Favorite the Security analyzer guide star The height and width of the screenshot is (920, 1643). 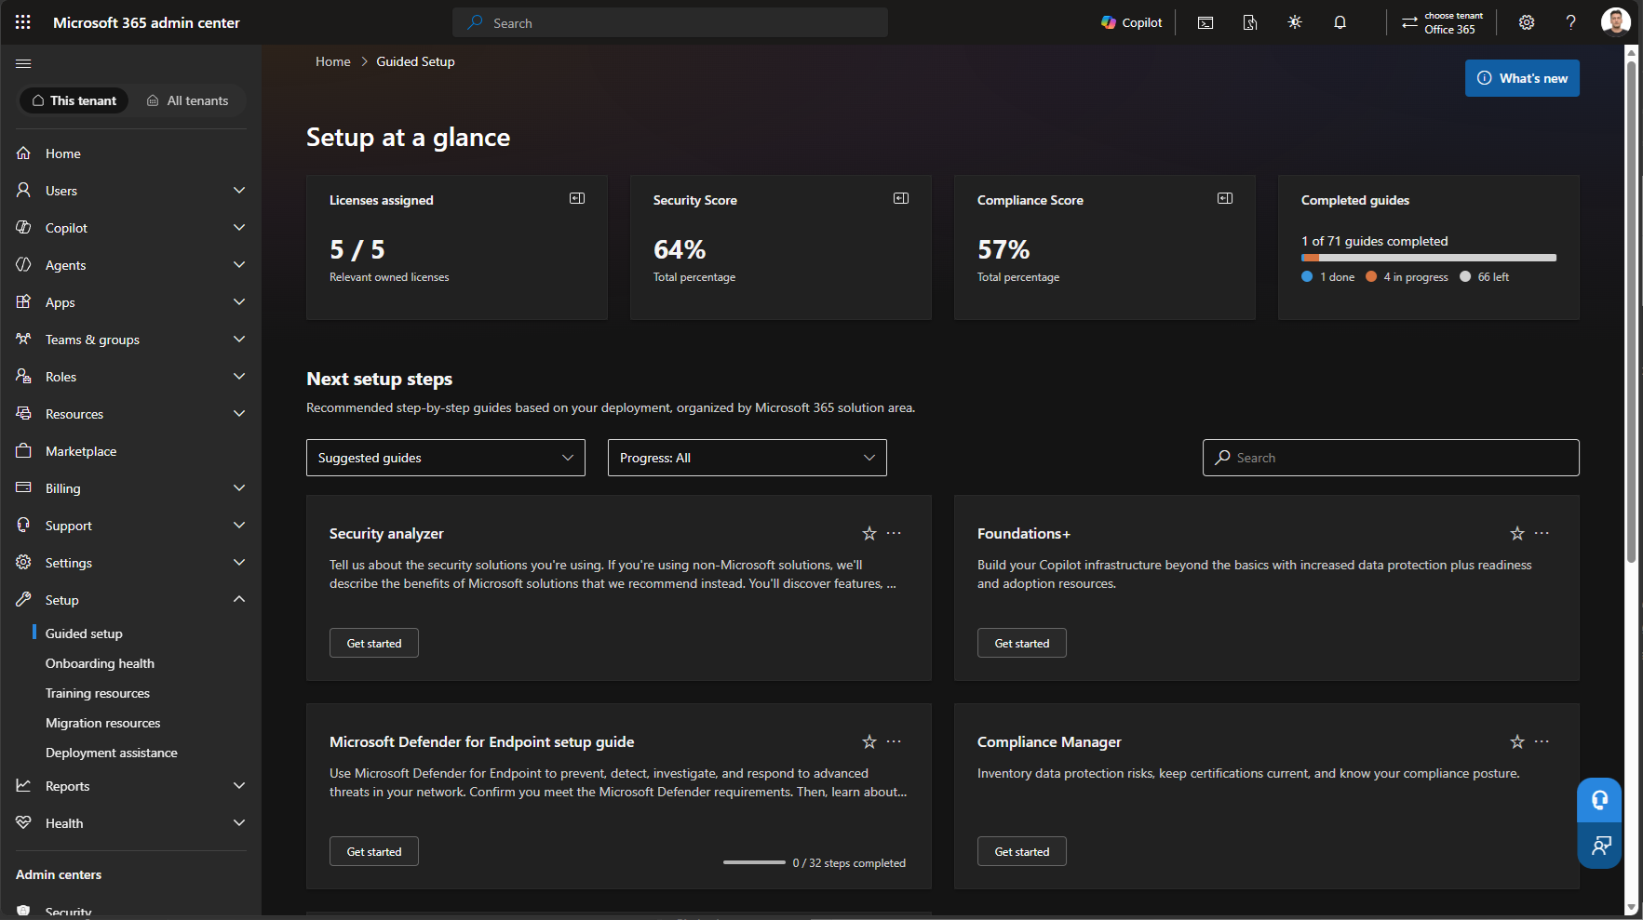(x=869, y=533)
